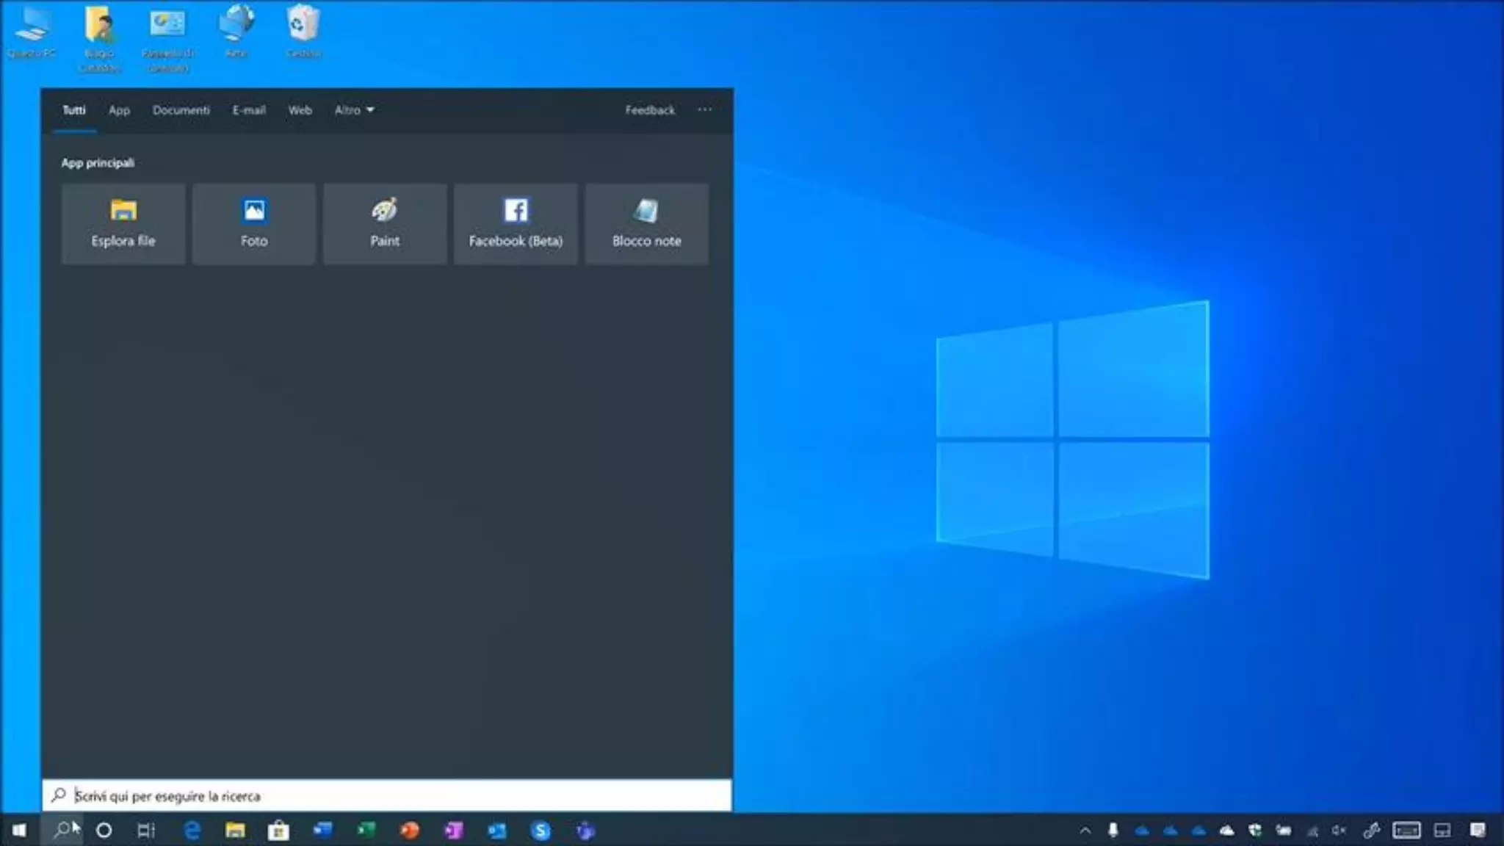
Task: Launch the Foto app tile
Action: [254, 223]
